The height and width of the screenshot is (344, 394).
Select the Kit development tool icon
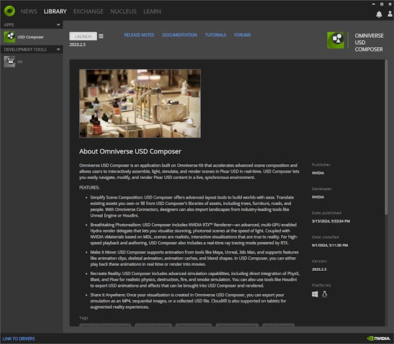click(x=9, y=61)
